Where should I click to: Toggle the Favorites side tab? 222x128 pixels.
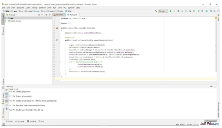(3, 113)
